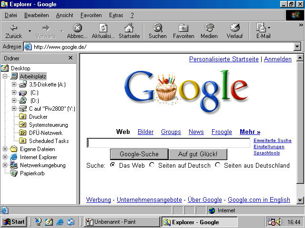Go back with the Zurück button
The height and width of the screenshot is (228, 305).
coord(14,31)
